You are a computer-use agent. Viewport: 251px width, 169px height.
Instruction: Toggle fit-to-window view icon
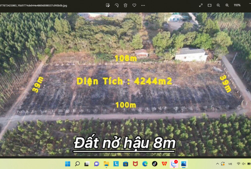(210, 5)
